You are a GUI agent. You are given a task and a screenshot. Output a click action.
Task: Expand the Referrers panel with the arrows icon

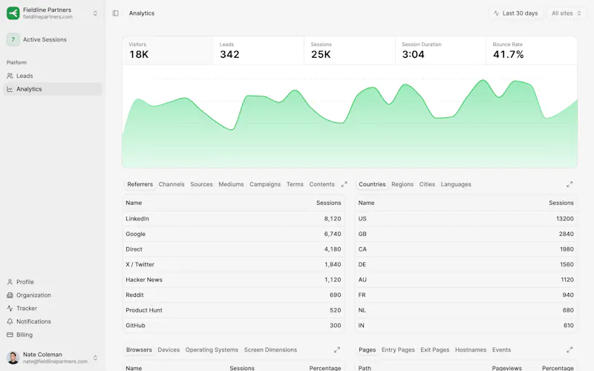pos(344,184)
